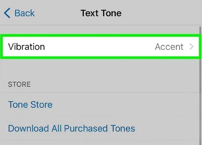202x145 pixels.
Task: Go back using the blue arrow
Action: click(7, 13)
